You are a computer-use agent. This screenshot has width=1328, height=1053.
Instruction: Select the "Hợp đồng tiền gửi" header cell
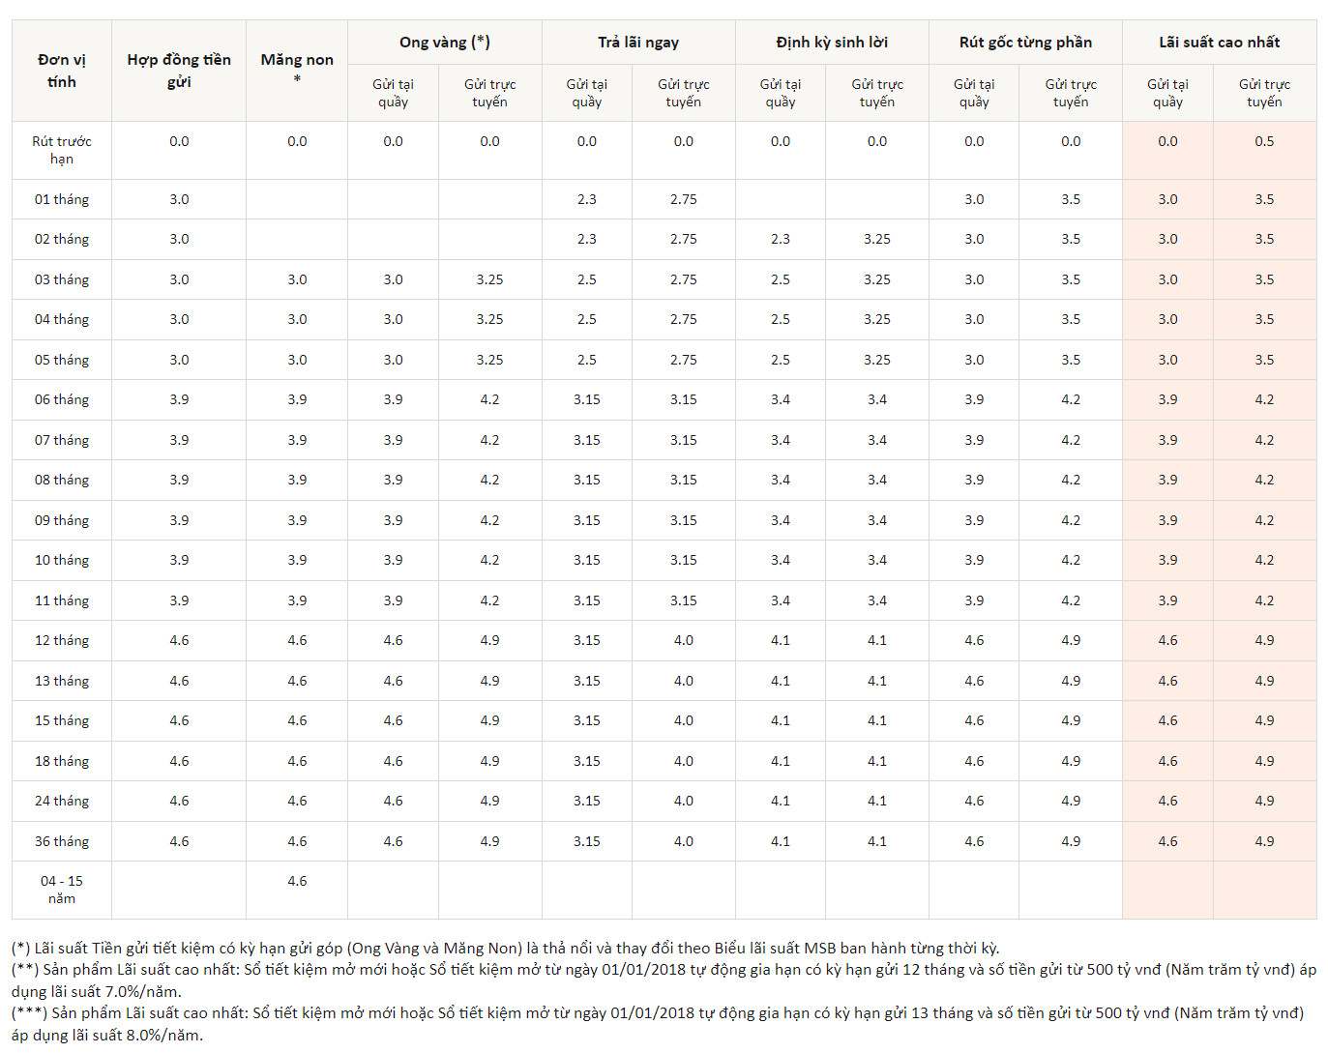tap(179, 71)
